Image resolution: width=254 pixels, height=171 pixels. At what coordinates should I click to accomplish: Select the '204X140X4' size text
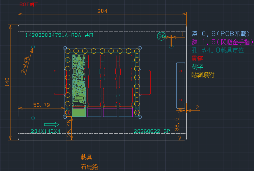coord(46,131)
